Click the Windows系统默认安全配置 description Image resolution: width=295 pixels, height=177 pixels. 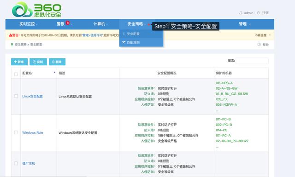(78, 133)
